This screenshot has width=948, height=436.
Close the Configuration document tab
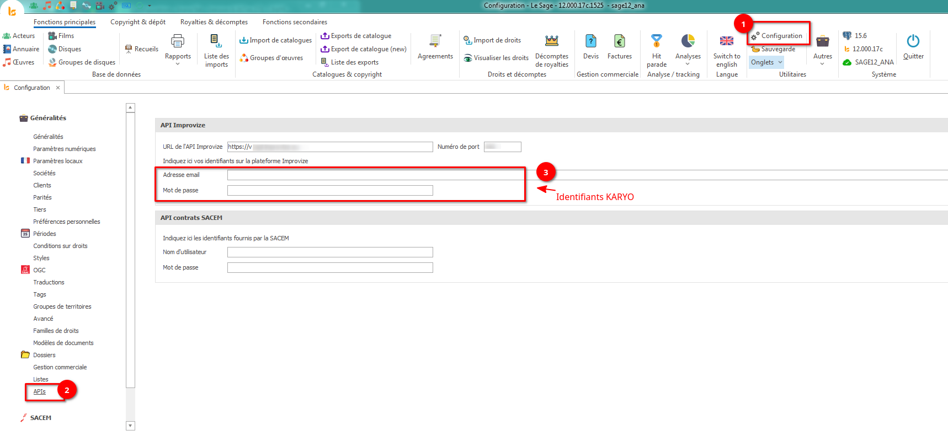[x=58, y=88]
